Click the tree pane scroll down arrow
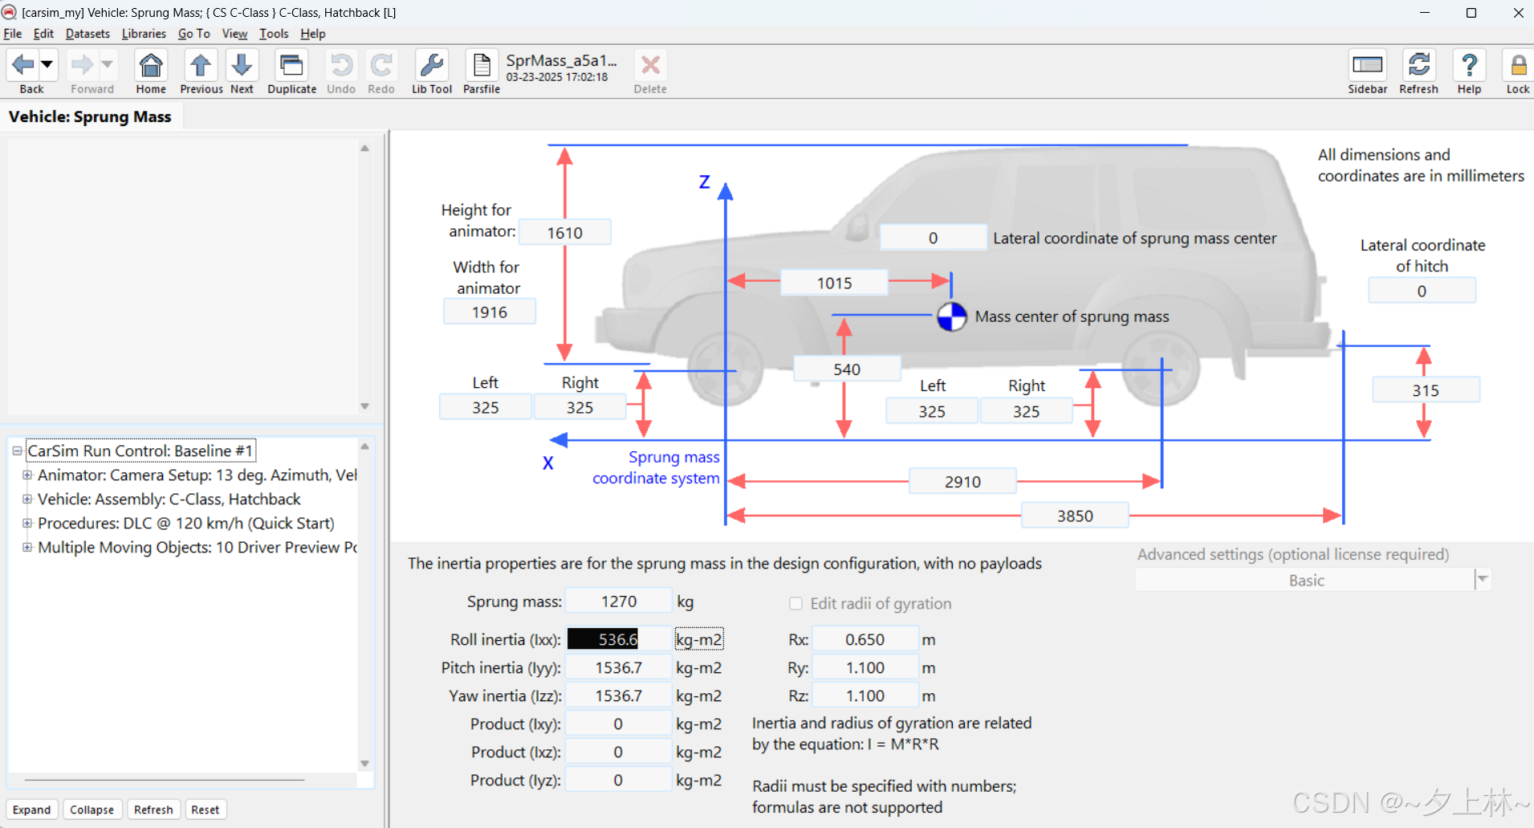 pyautogui.click(x=364, y=764)
